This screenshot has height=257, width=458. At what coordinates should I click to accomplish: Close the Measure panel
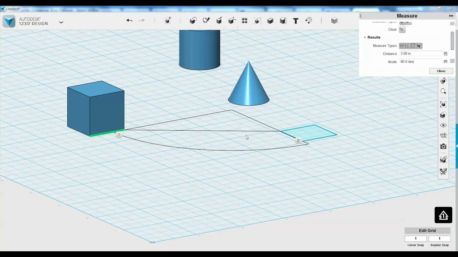click(x=441, y=71)
